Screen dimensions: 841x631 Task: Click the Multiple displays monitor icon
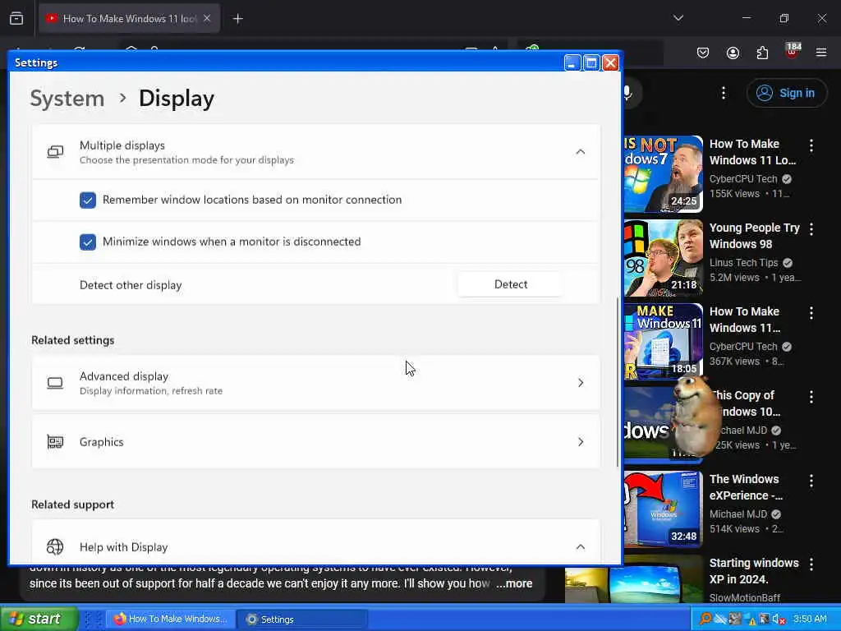[x=55, y=152]
